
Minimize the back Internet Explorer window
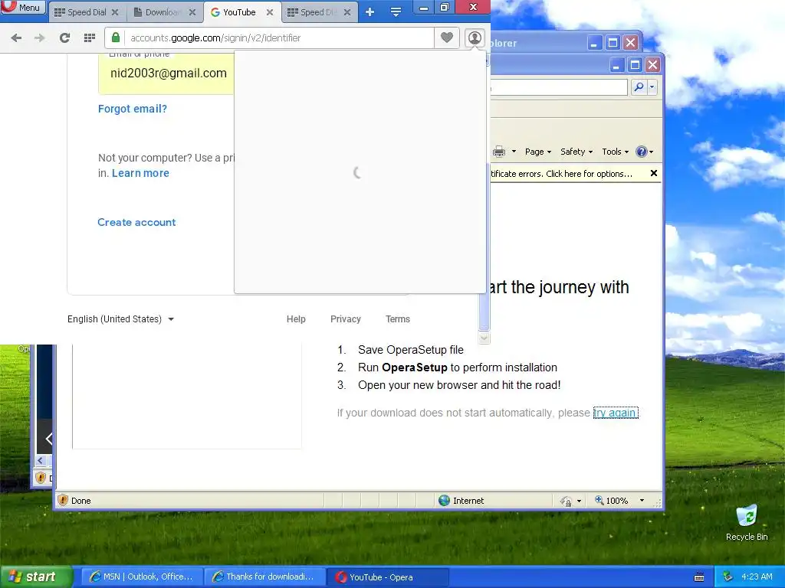pos(594,44)
